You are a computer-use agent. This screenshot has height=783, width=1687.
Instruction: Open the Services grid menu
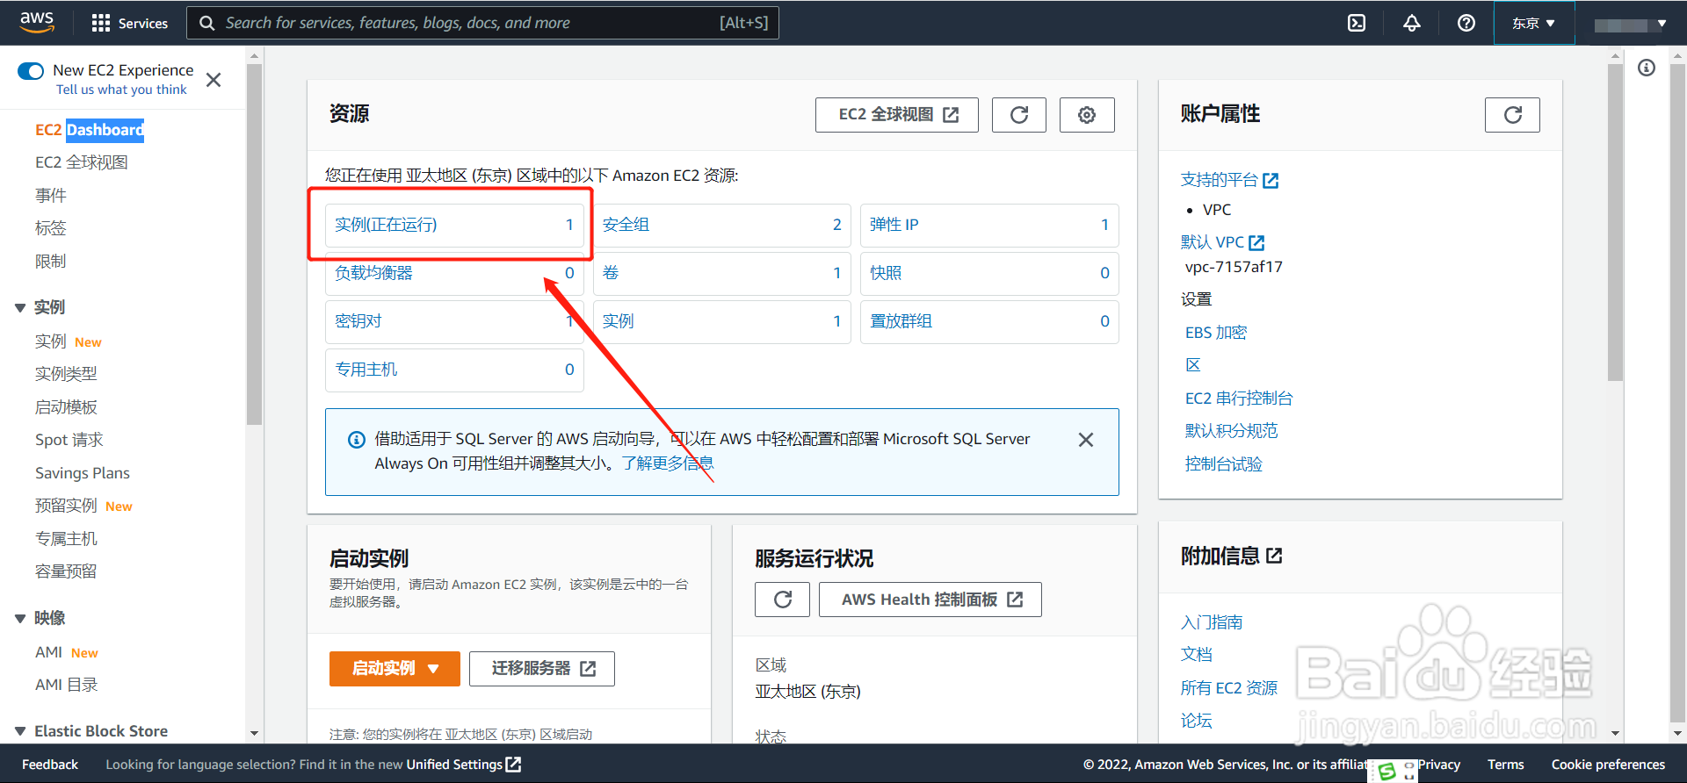coord(129,23)
